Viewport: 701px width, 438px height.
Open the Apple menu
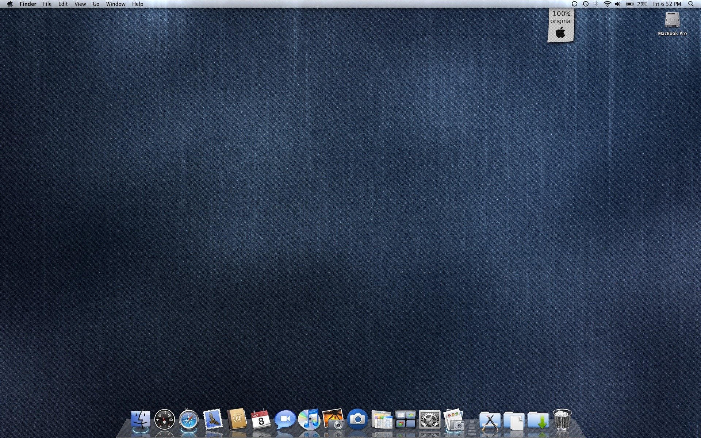[x=10, y=4]
